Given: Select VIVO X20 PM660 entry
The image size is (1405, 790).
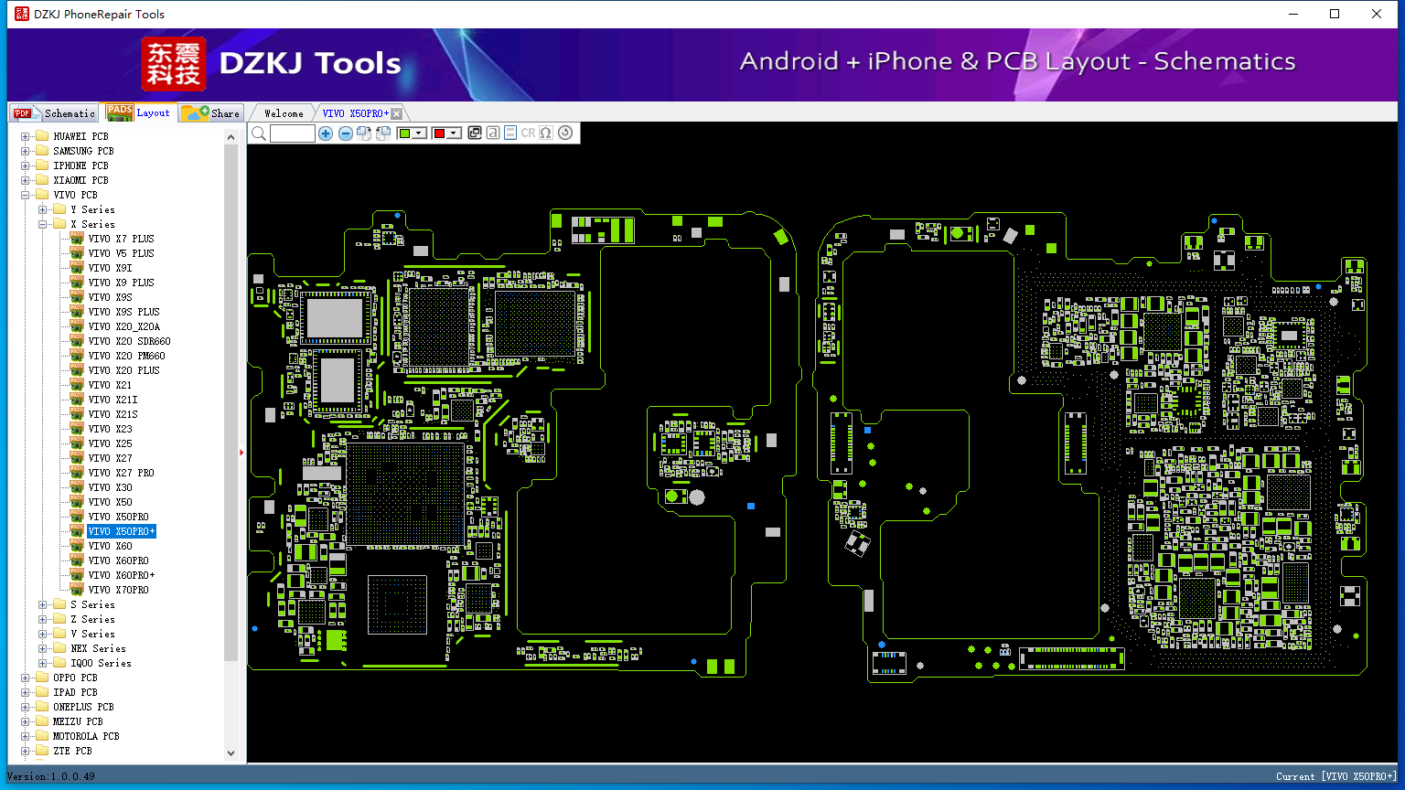Looking at the screenshot, I should tap(126, 356).
